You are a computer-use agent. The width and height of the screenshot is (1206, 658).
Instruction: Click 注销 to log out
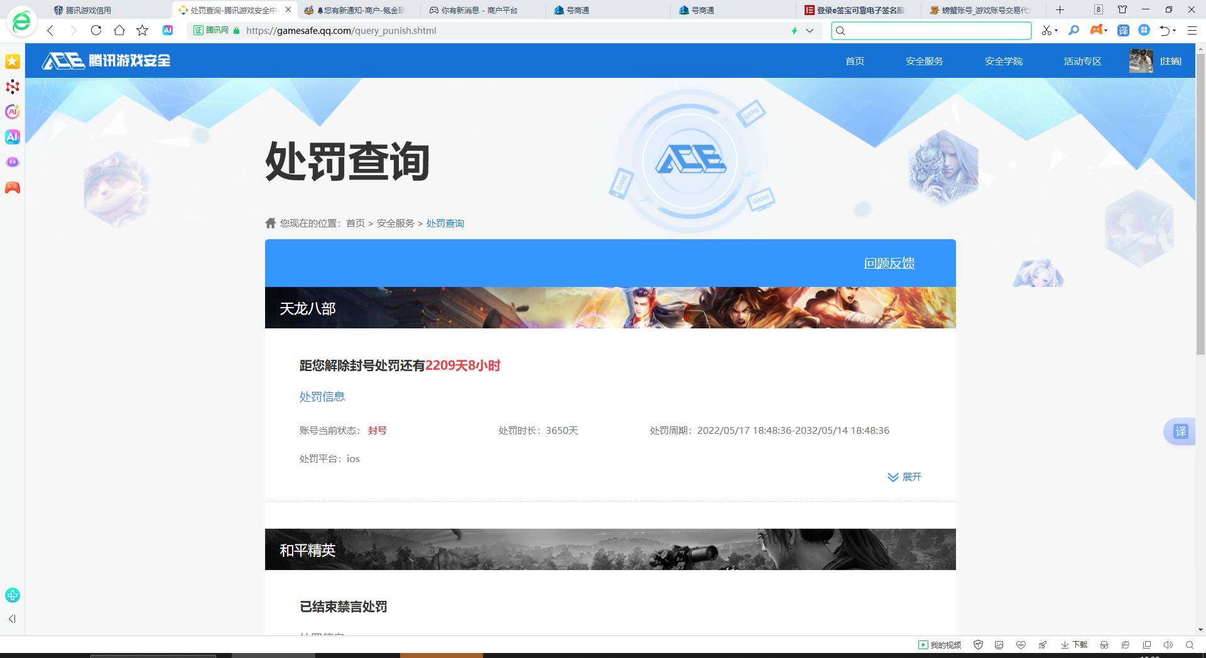pos(1172,61)
